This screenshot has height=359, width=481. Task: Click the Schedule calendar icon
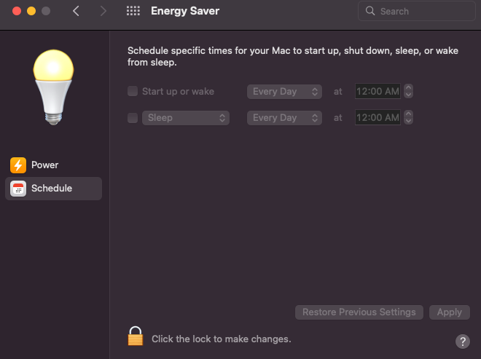(x=18, y=189)
